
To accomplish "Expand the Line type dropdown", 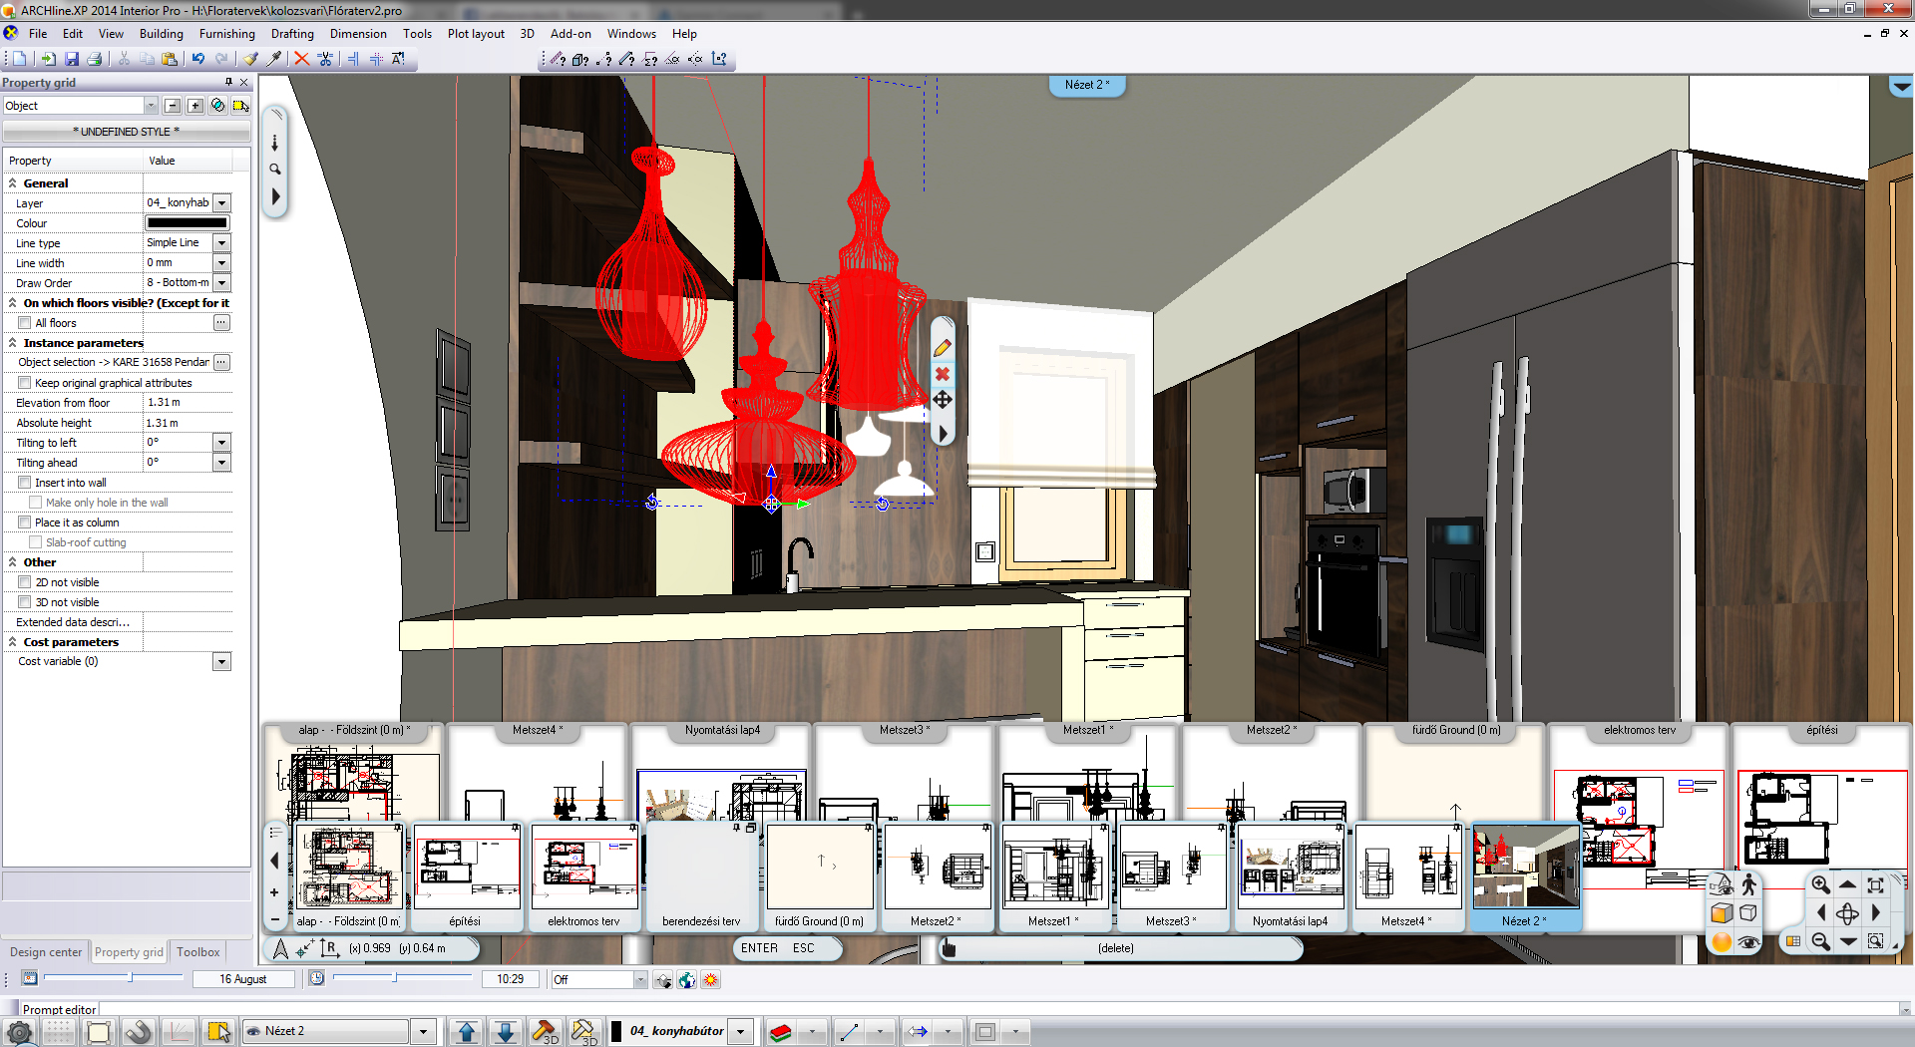I will (x=221, y=243).
